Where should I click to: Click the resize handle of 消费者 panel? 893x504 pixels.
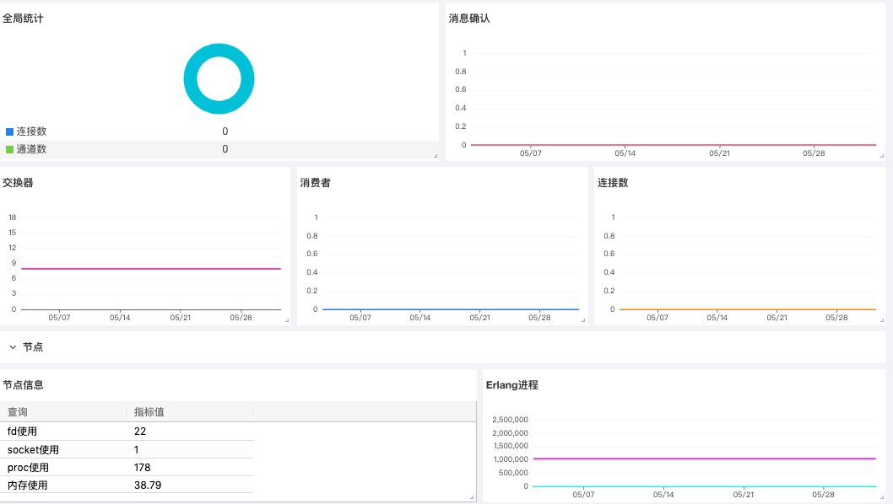coord(583,320)
